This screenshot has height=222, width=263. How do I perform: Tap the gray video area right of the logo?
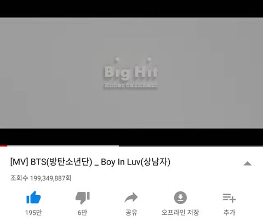click(x=210, y=73)
